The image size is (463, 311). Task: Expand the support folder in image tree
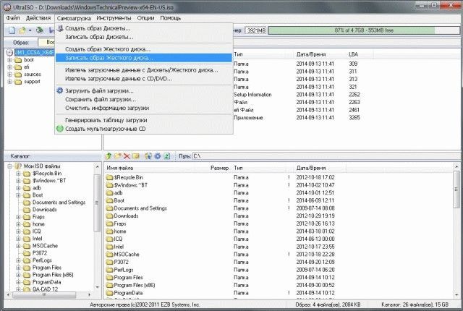[9, 82]
